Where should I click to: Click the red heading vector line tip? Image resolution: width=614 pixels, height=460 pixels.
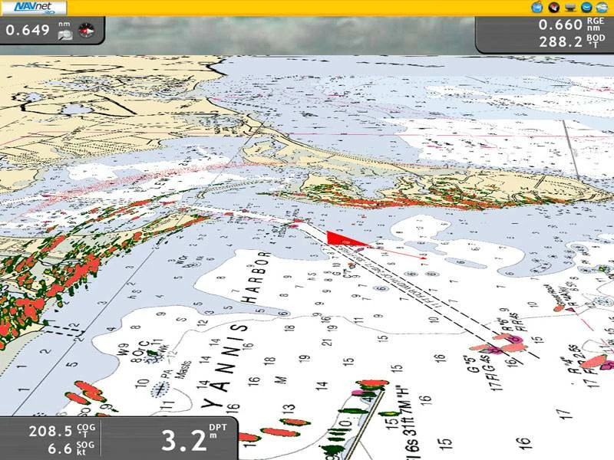pos(427,258)
